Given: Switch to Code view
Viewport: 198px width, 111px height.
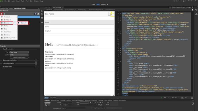Looking at the screenshot, I should [x=93, y=4].
